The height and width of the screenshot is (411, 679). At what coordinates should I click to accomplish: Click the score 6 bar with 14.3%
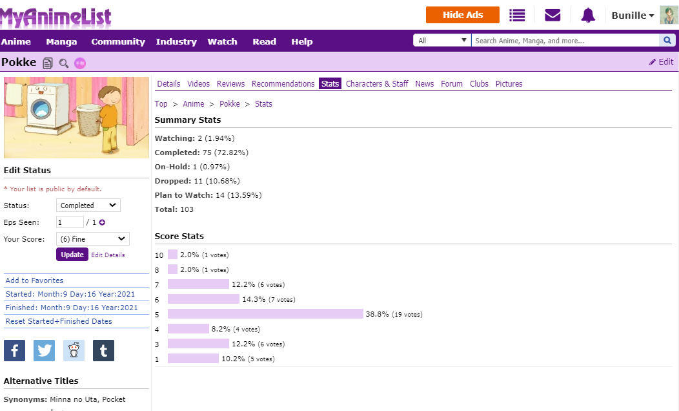pos(203,299)
